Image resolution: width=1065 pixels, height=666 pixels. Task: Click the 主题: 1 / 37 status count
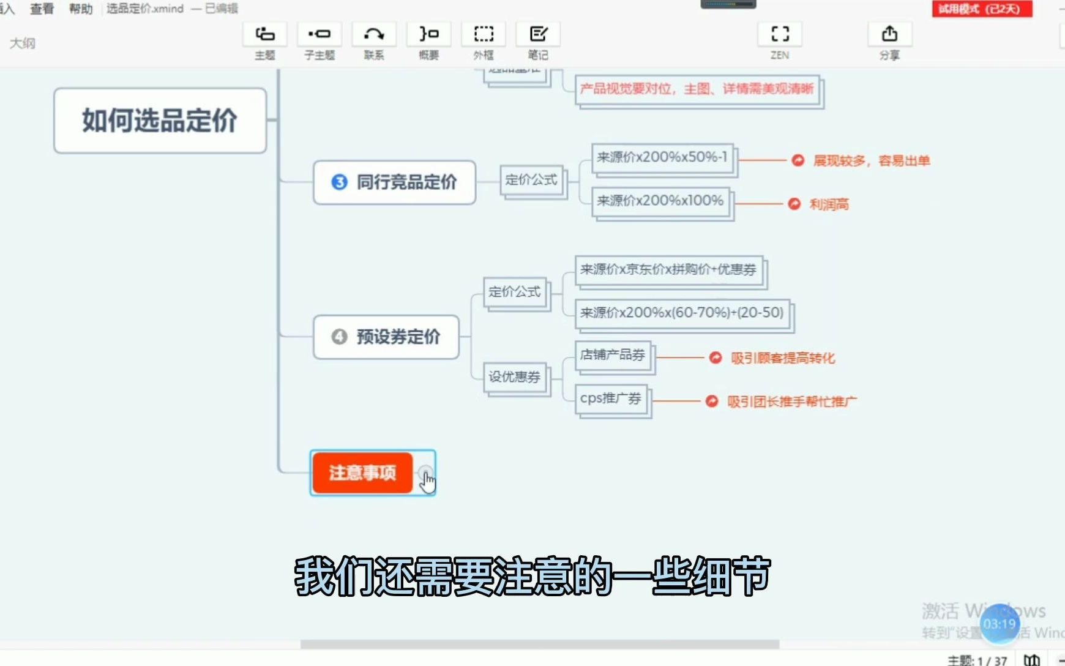977,660
